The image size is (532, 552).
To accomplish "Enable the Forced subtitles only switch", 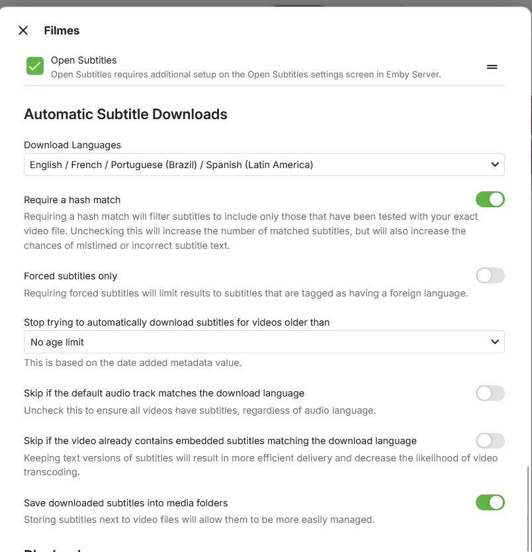I will 490,275.
